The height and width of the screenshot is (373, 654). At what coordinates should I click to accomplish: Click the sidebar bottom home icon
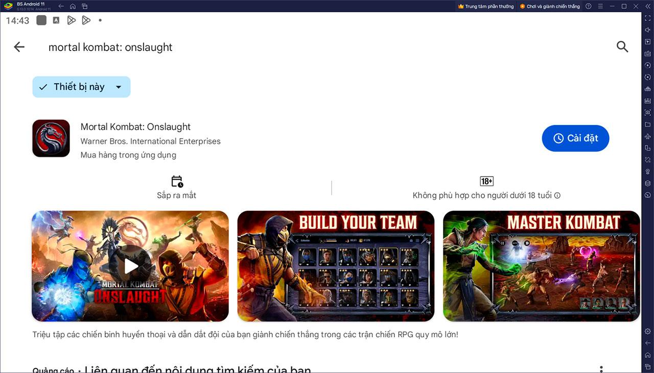647,355
